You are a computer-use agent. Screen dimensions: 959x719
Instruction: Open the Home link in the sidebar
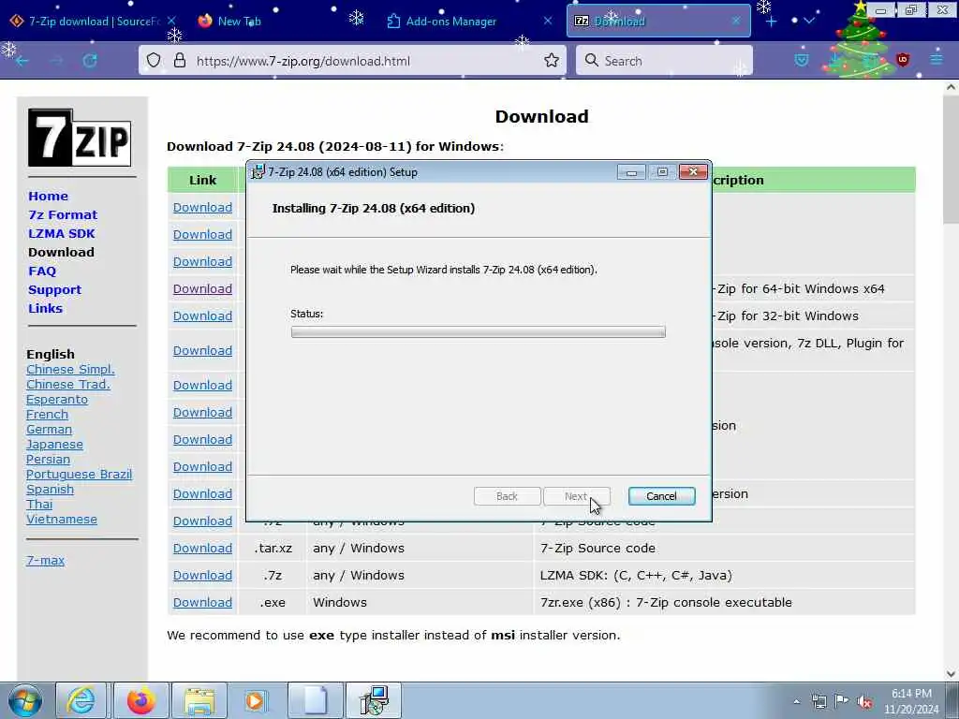(x=49, y=197)
